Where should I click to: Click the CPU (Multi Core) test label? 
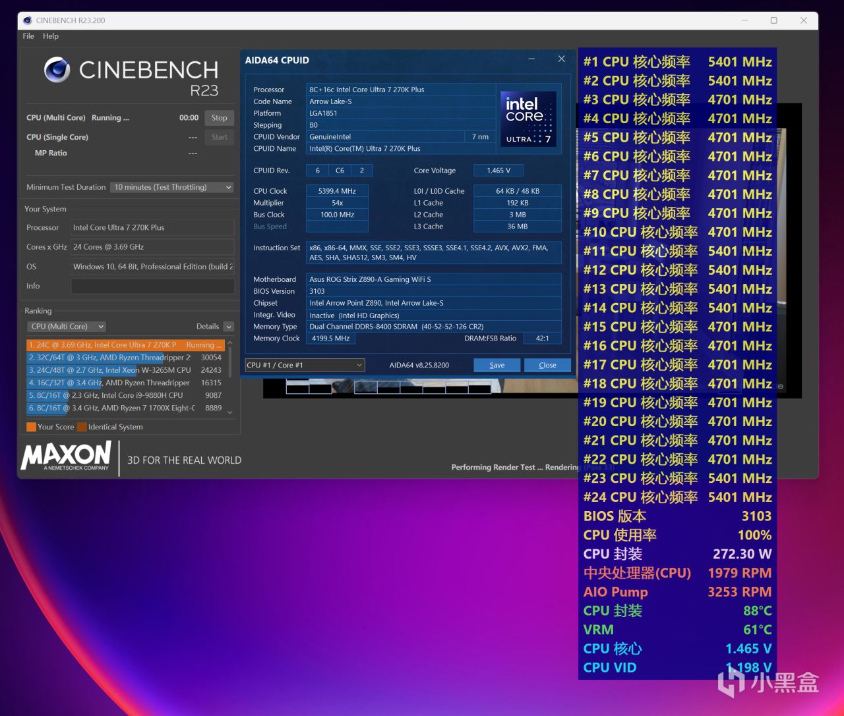pyautogui.click(x=56, y=118)
